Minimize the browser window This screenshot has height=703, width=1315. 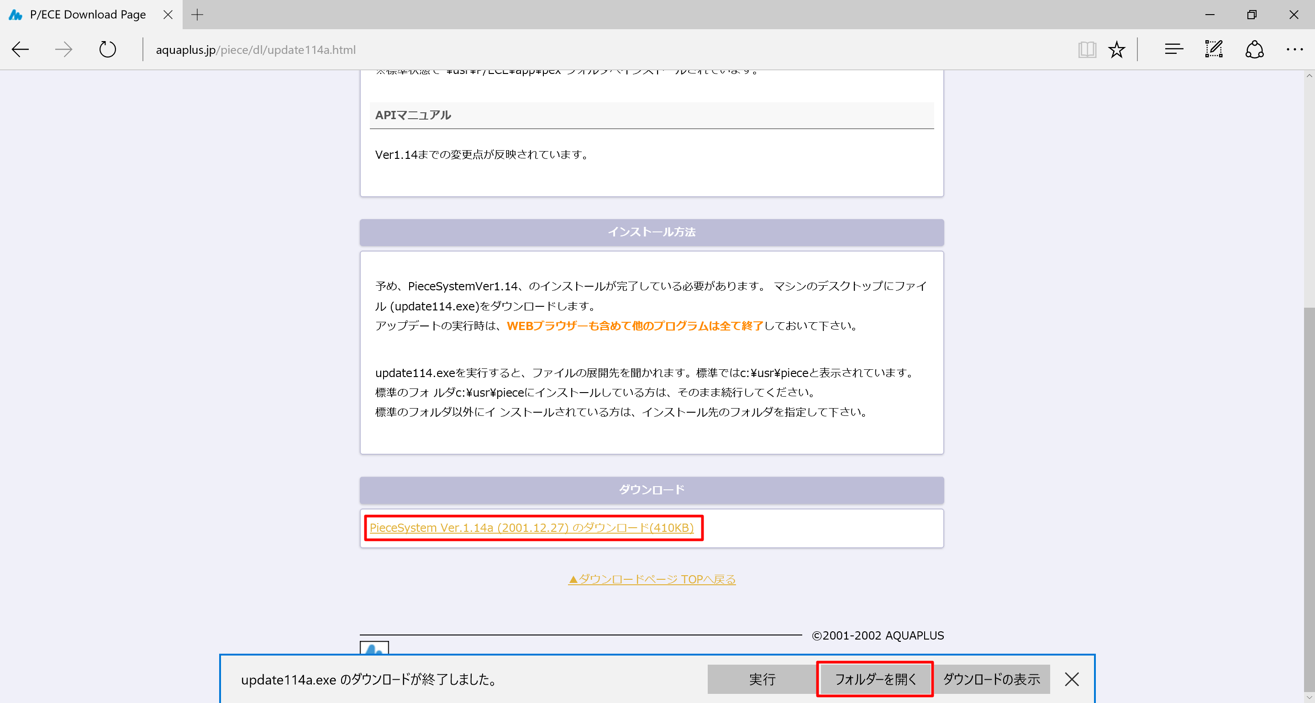1210,15
